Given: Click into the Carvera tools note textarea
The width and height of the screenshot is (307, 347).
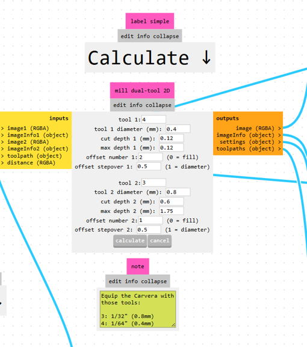Looking at the screenshot, I should (138, 309).
